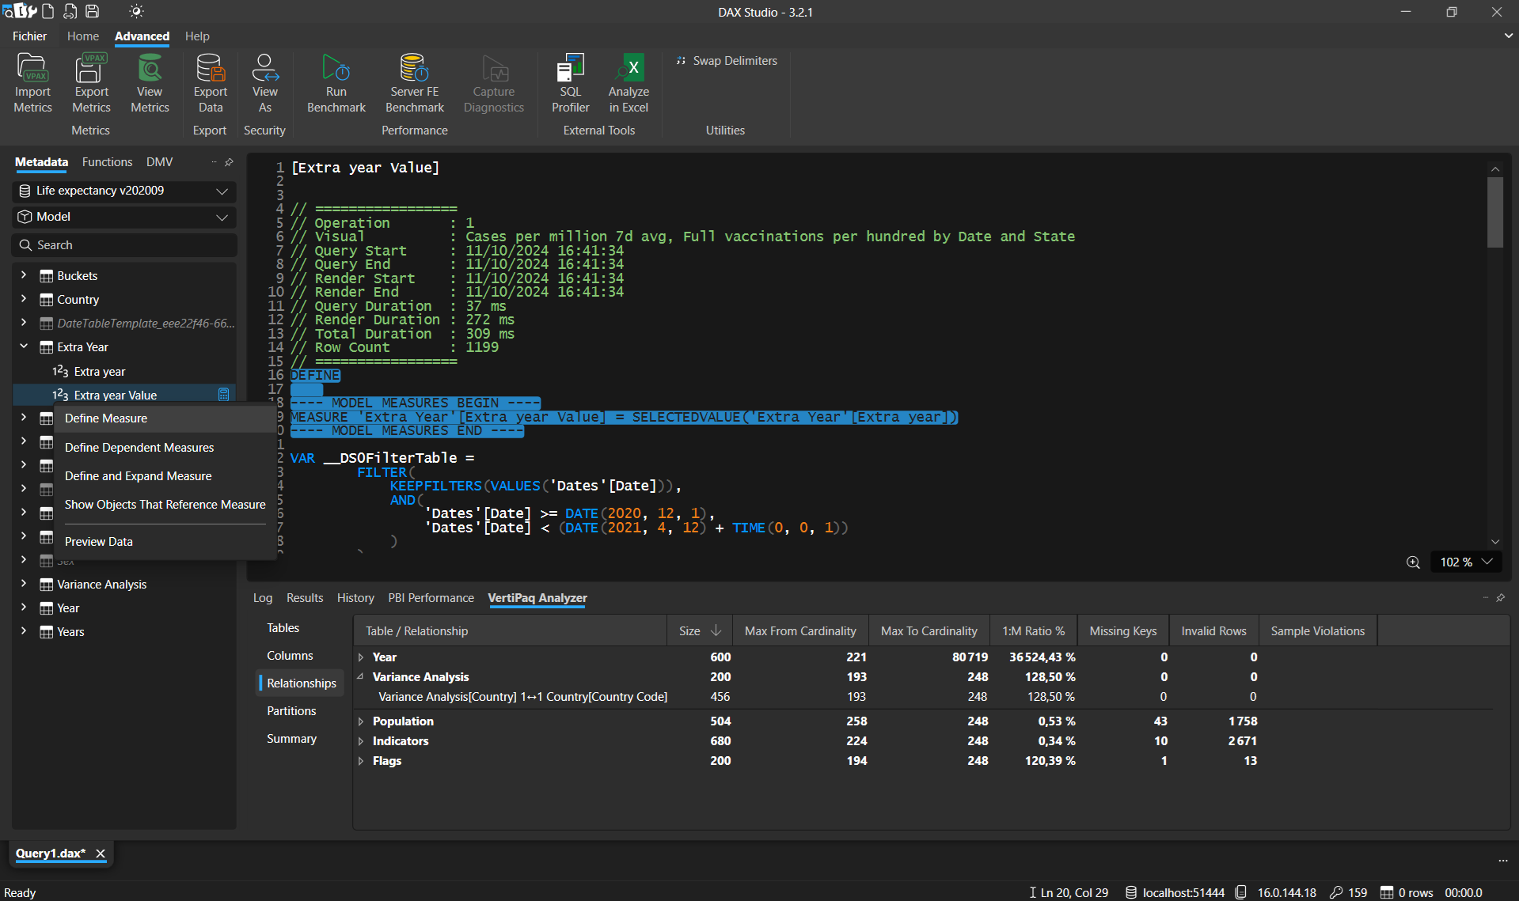Open the PBI Performance tab
This screenshot has height=901, width=1519.
[431, 598]
